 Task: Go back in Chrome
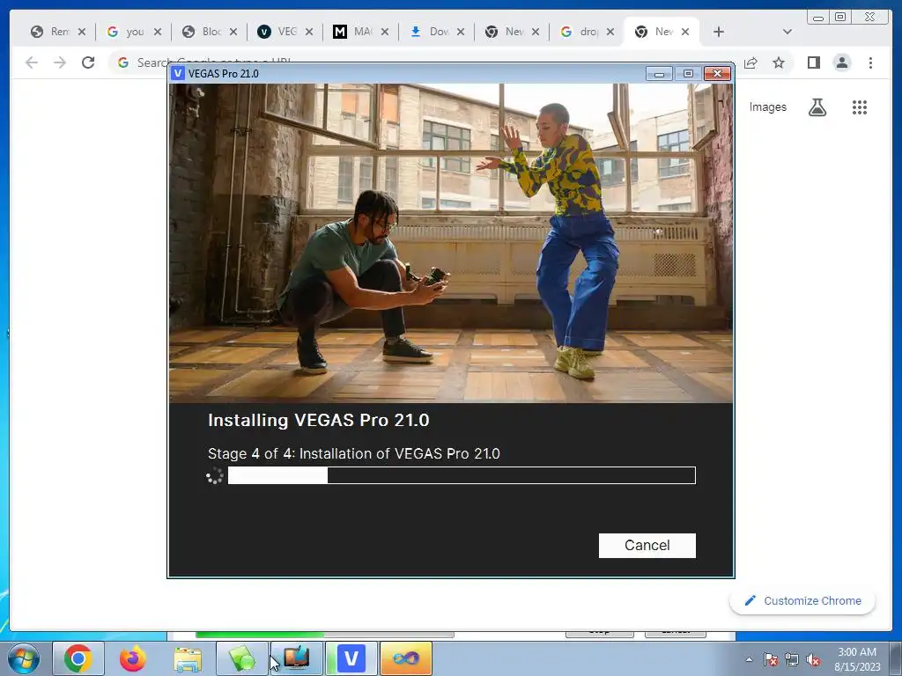(32, 62)
